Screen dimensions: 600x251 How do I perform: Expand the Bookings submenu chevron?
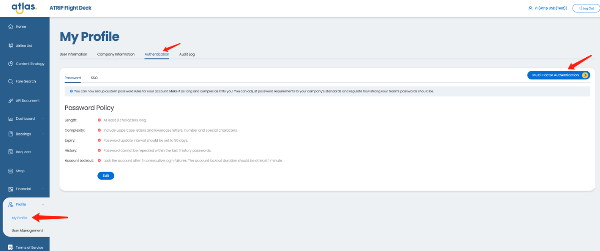coord(43,134)
